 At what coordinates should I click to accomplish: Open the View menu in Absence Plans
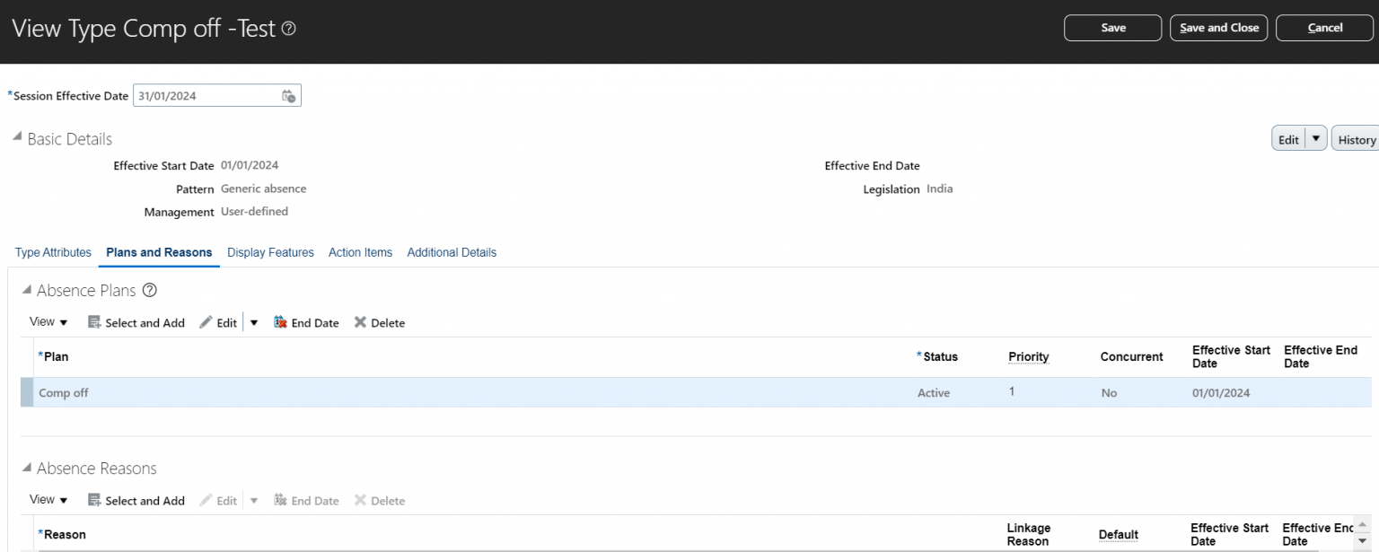pyautogui.click(x=47, y=321)
